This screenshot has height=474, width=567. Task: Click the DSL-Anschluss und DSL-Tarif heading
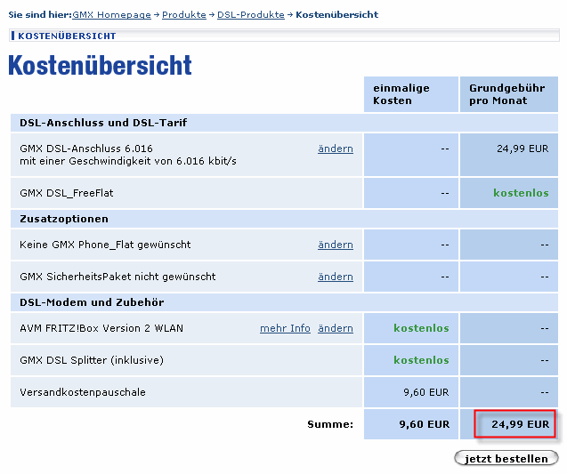pos(103,123)
